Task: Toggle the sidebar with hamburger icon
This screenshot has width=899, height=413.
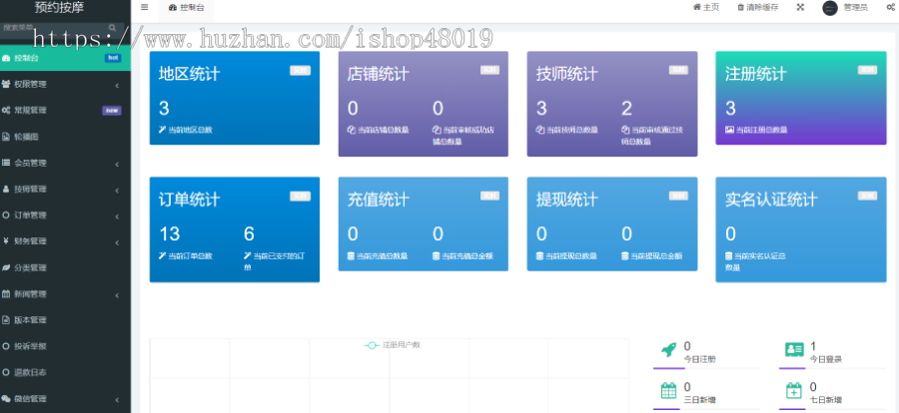Action: click(x=145, y=7)
